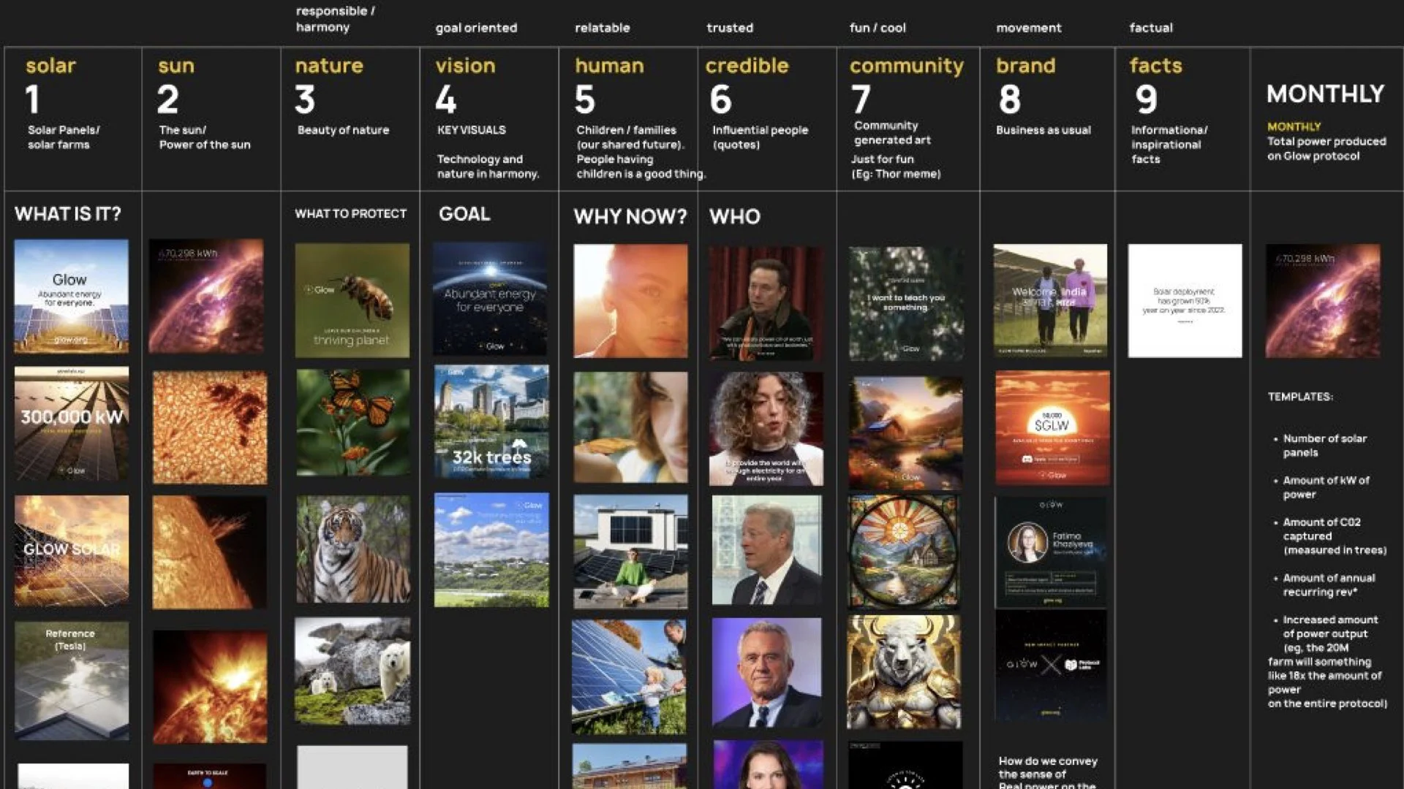Select the white solar deployment fact card
This screenshot has width=1404, height=789.
1185,300
